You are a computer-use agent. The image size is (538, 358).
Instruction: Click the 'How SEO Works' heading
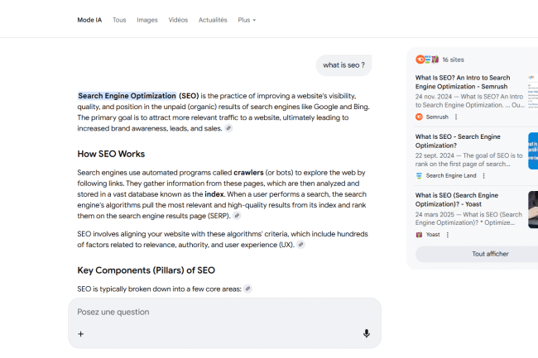click(x=111, y=154)
